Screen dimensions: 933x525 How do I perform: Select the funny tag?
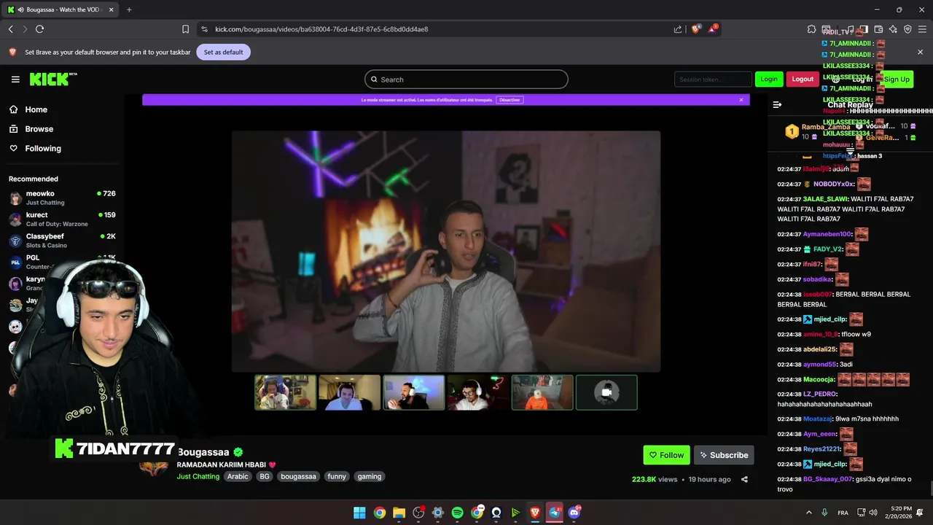pyautogui.click(x=337, y=476)
